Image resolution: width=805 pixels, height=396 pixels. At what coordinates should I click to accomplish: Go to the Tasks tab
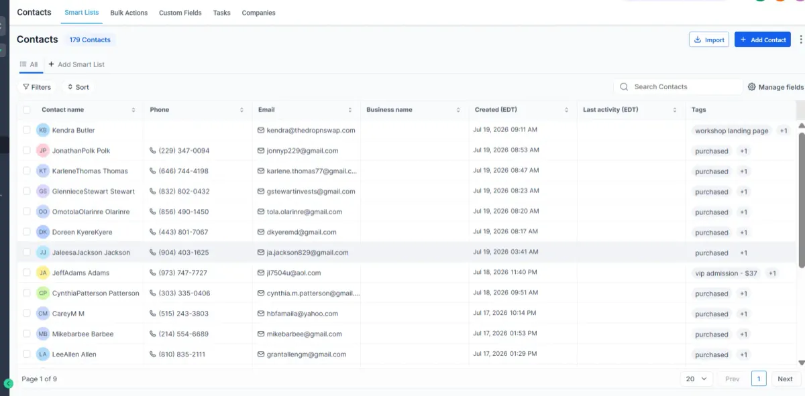tap(222, 13)
